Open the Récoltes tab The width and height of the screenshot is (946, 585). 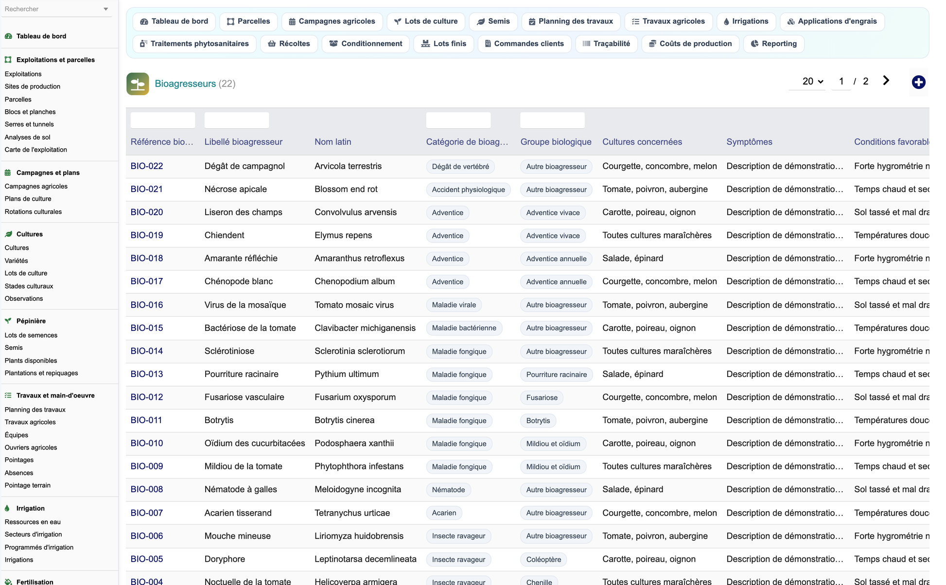pyautogui.click(x=289, y=44)
